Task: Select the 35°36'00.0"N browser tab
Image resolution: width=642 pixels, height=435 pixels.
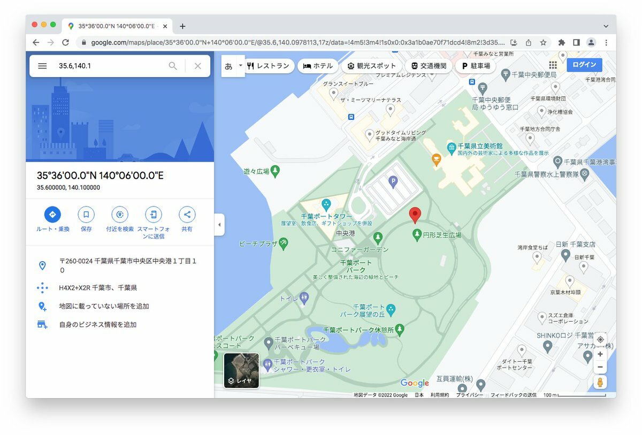Action: (x=118, y=26)
